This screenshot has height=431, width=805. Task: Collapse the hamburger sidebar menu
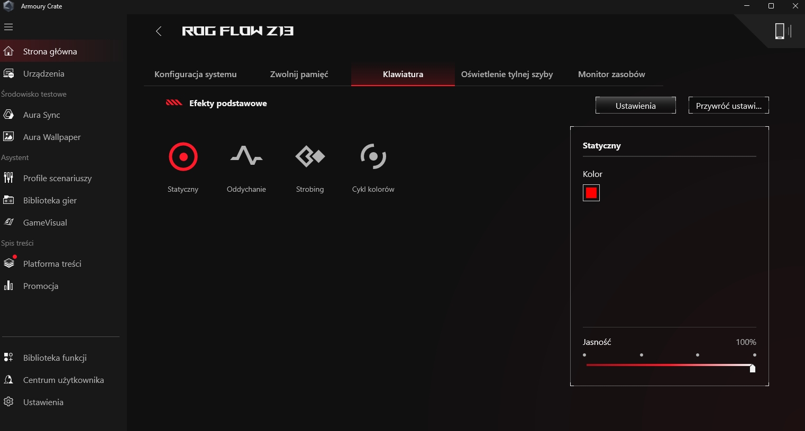[8, 27]
